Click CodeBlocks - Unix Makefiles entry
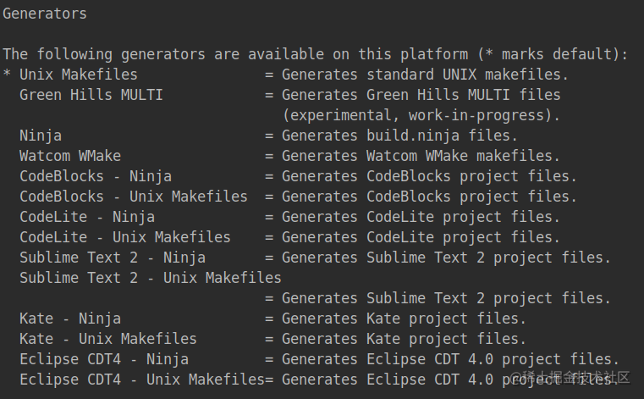 tap(134, 197)
